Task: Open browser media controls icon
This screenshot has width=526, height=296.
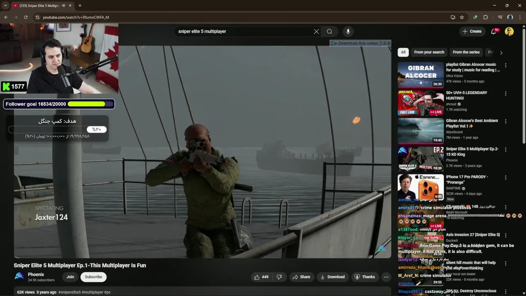Action: 500,17
